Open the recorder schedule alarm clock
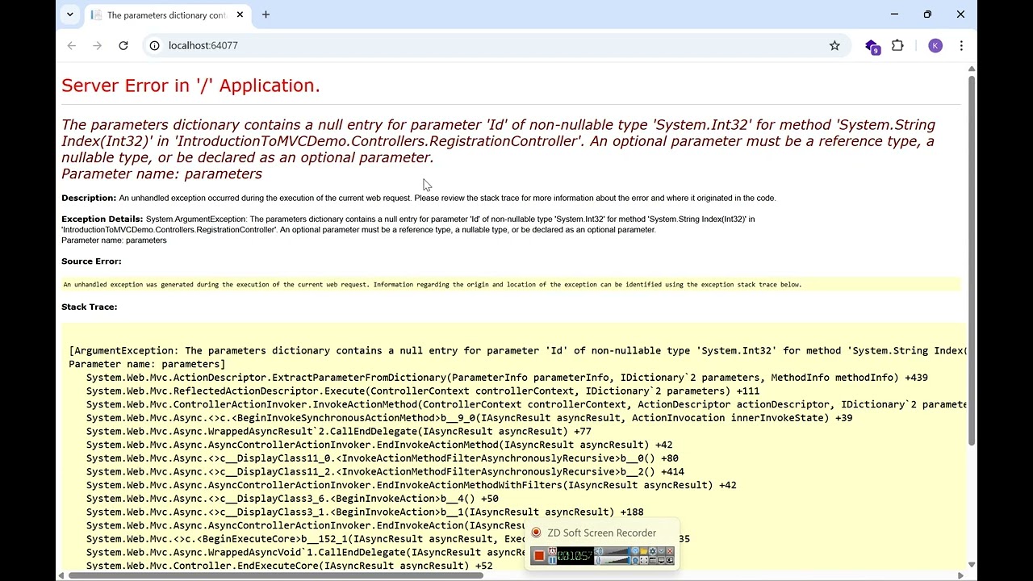This screenshot has height=581, width=1033. [552, 551]
